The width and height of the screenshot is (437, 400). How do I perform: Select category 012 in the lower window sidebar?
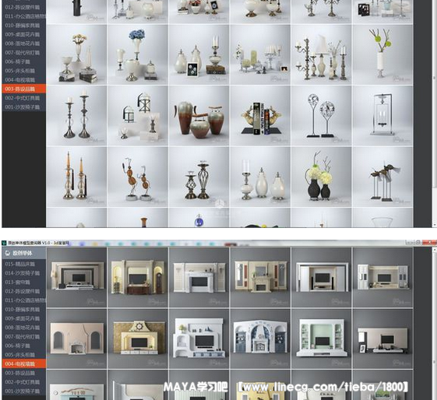coord(24,291)
